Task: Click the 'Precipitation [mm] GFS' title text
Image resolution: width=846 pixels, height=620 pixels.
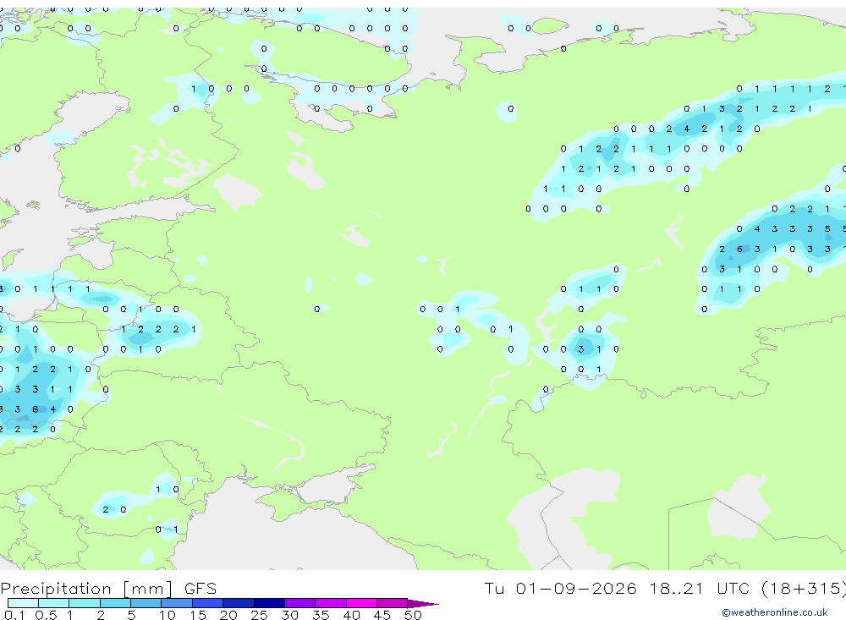Action: pyautogui.click(x=108, y=588)
